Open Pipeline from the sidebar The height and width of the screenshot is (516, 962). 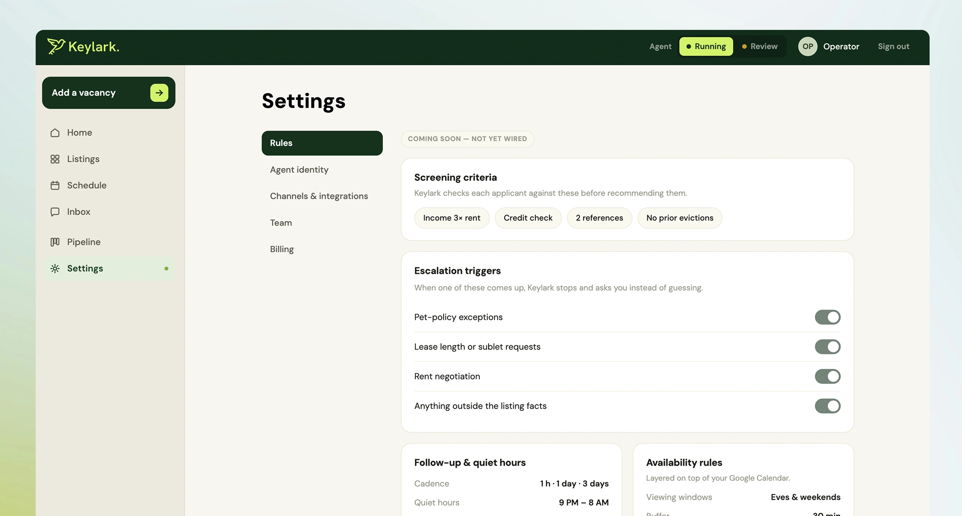point(109,242)
